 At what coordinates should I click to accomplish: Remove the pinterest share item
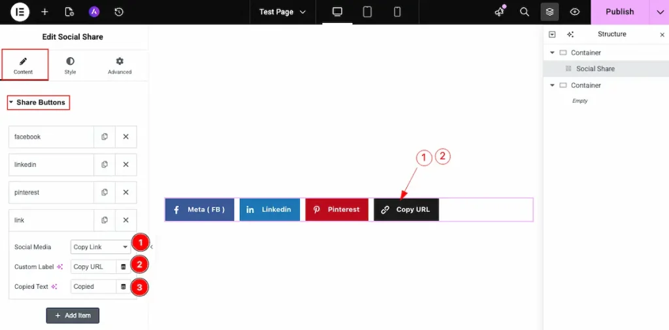[125, 192]
